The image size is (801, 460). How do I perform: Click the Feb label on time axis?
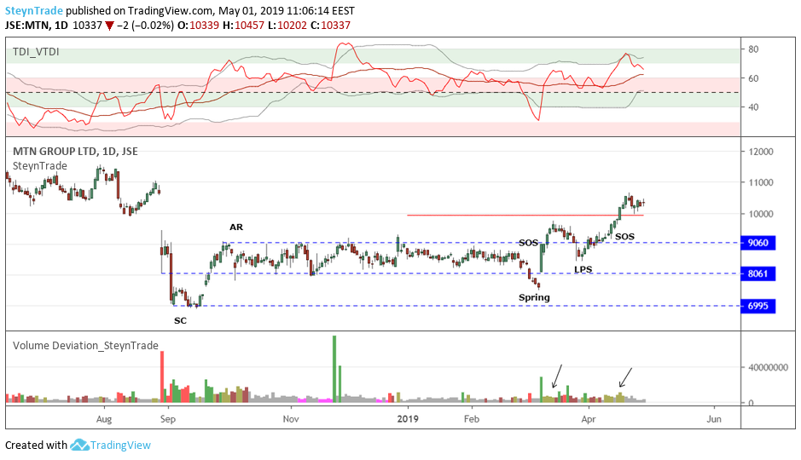[472, 419]
